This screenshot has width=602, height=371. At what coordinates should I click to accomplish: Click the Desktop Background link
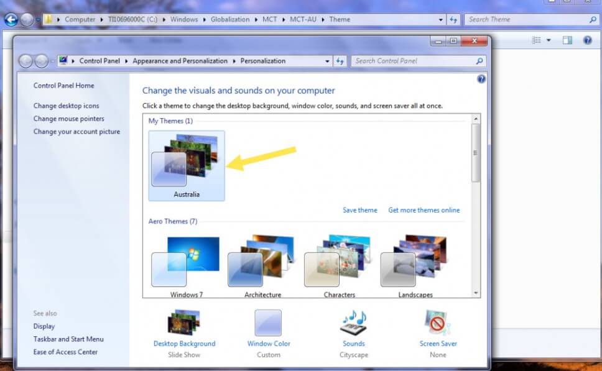click(x=184, y=344)
